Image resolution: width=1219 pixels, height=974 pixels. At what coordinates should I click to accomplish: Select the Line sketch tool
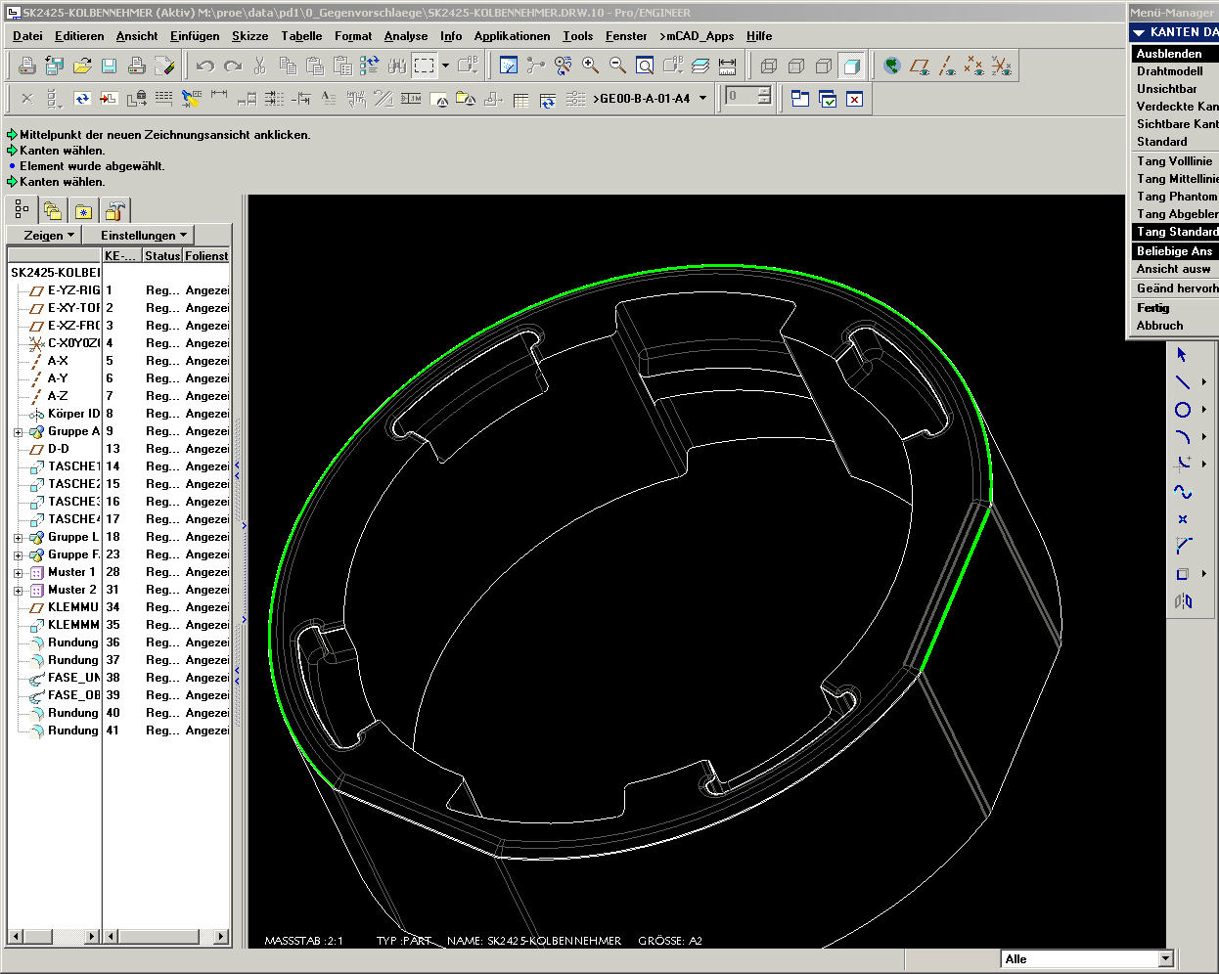1183,382
